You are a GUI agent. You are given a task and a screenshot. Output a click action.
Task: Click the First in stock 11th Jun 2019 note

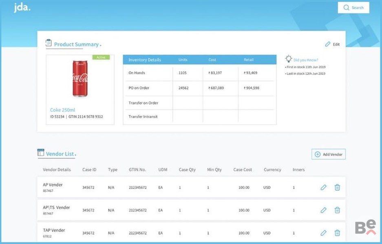305,67
